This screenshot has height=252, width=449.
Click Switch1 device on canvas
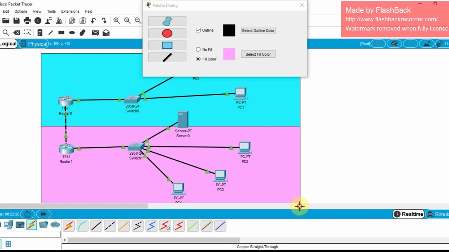[x=136, y=147]
